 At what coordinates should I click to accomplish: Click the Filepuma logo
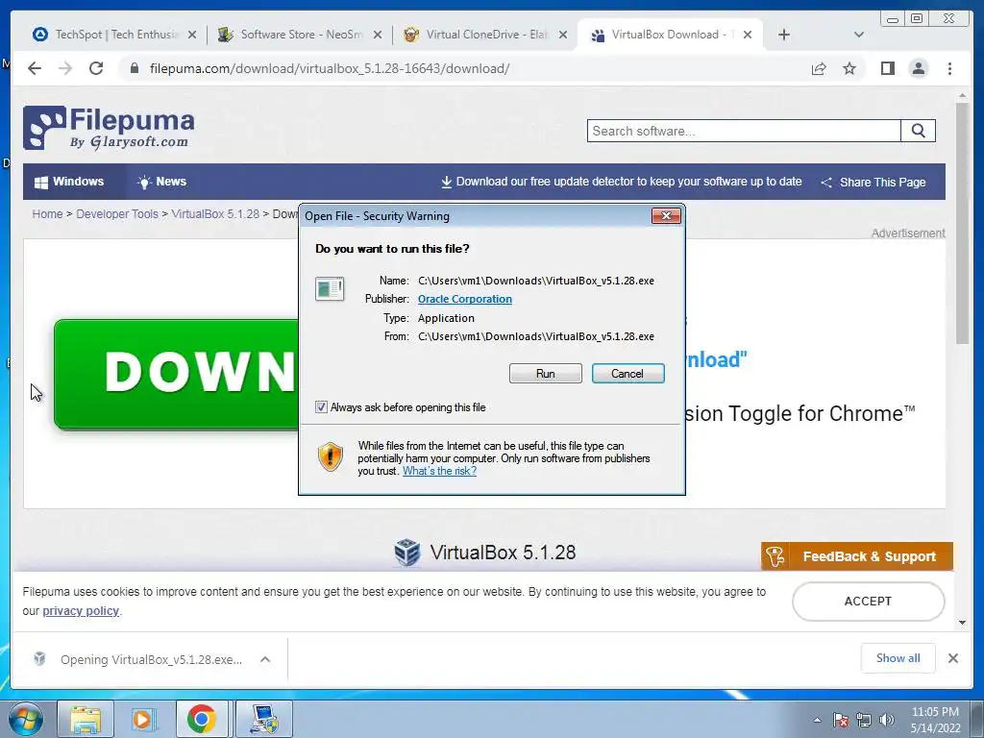tap(109, 128)
